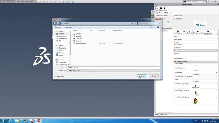Open the Save as type dropdown
219x123 pixels.
tap(114, 71)
